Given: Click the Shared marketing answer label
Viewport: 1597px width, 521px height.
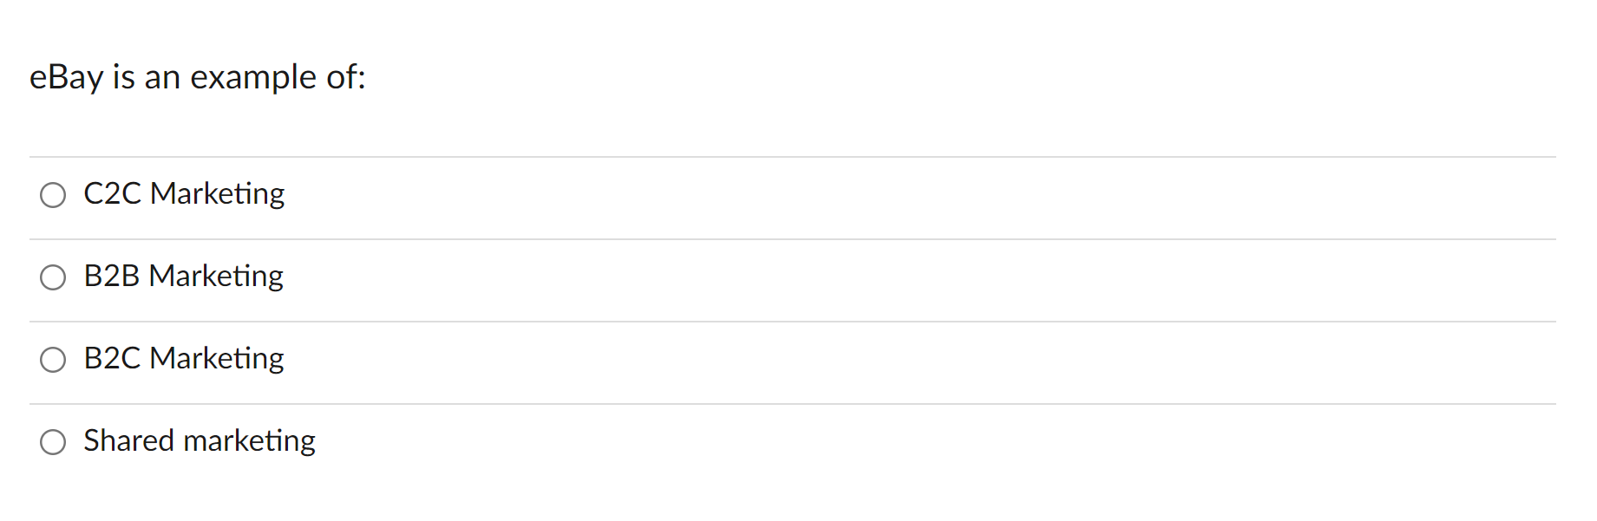Looking at the screenshot, I should click(x=200, y=440).
